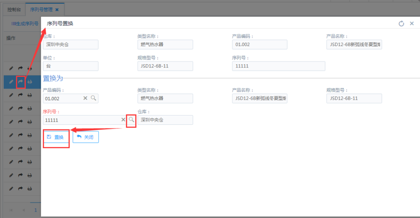Click the 仓库 field showing 深圳中央仓 at top
Viewport: 420px width, 218px height.
point(70,45)
